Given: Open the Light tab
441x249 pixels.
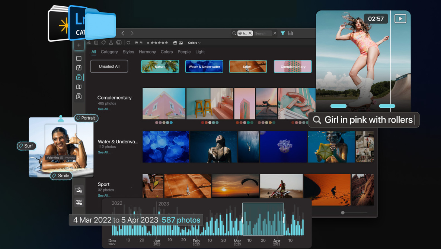Looking at the screenshot, I should [x=200, y=52].
